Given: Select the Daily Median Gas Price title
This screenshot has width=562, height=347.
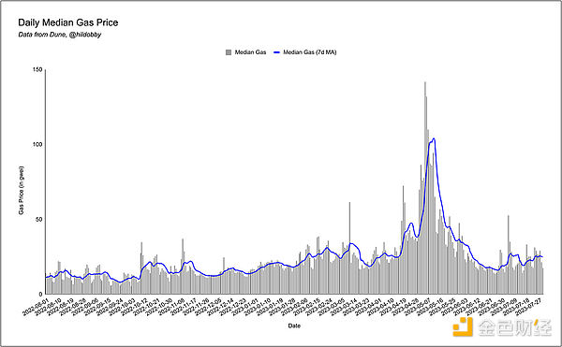Looking at the screenshot, I should [68, 22].
